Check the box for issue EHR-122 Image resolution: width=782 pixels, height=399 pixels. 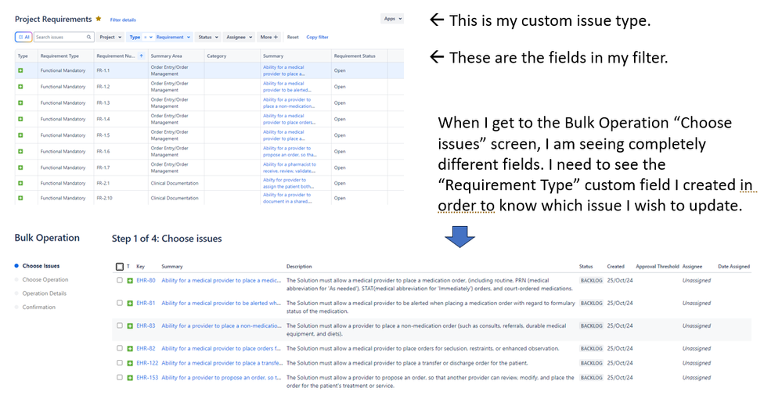[119, 362]
